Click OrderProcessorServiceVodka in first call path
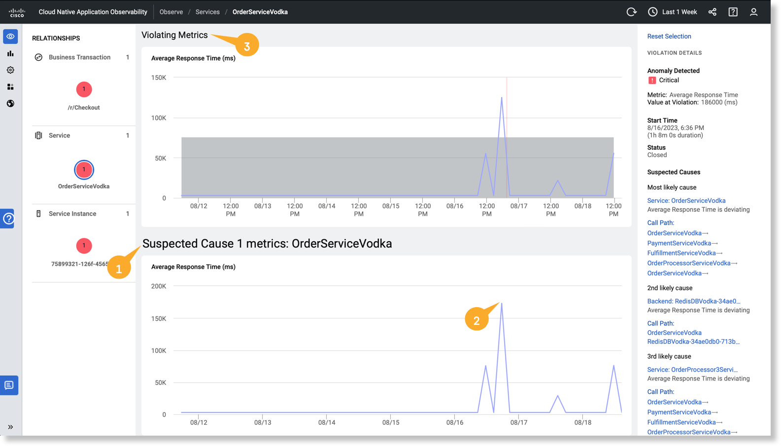 pos(688,263)
